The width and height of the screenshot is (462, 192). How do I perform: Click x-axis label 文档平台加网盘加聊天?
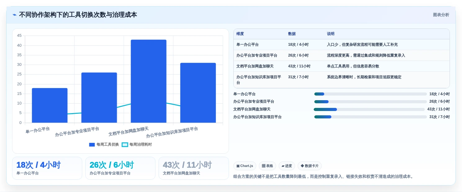[128, 131]
